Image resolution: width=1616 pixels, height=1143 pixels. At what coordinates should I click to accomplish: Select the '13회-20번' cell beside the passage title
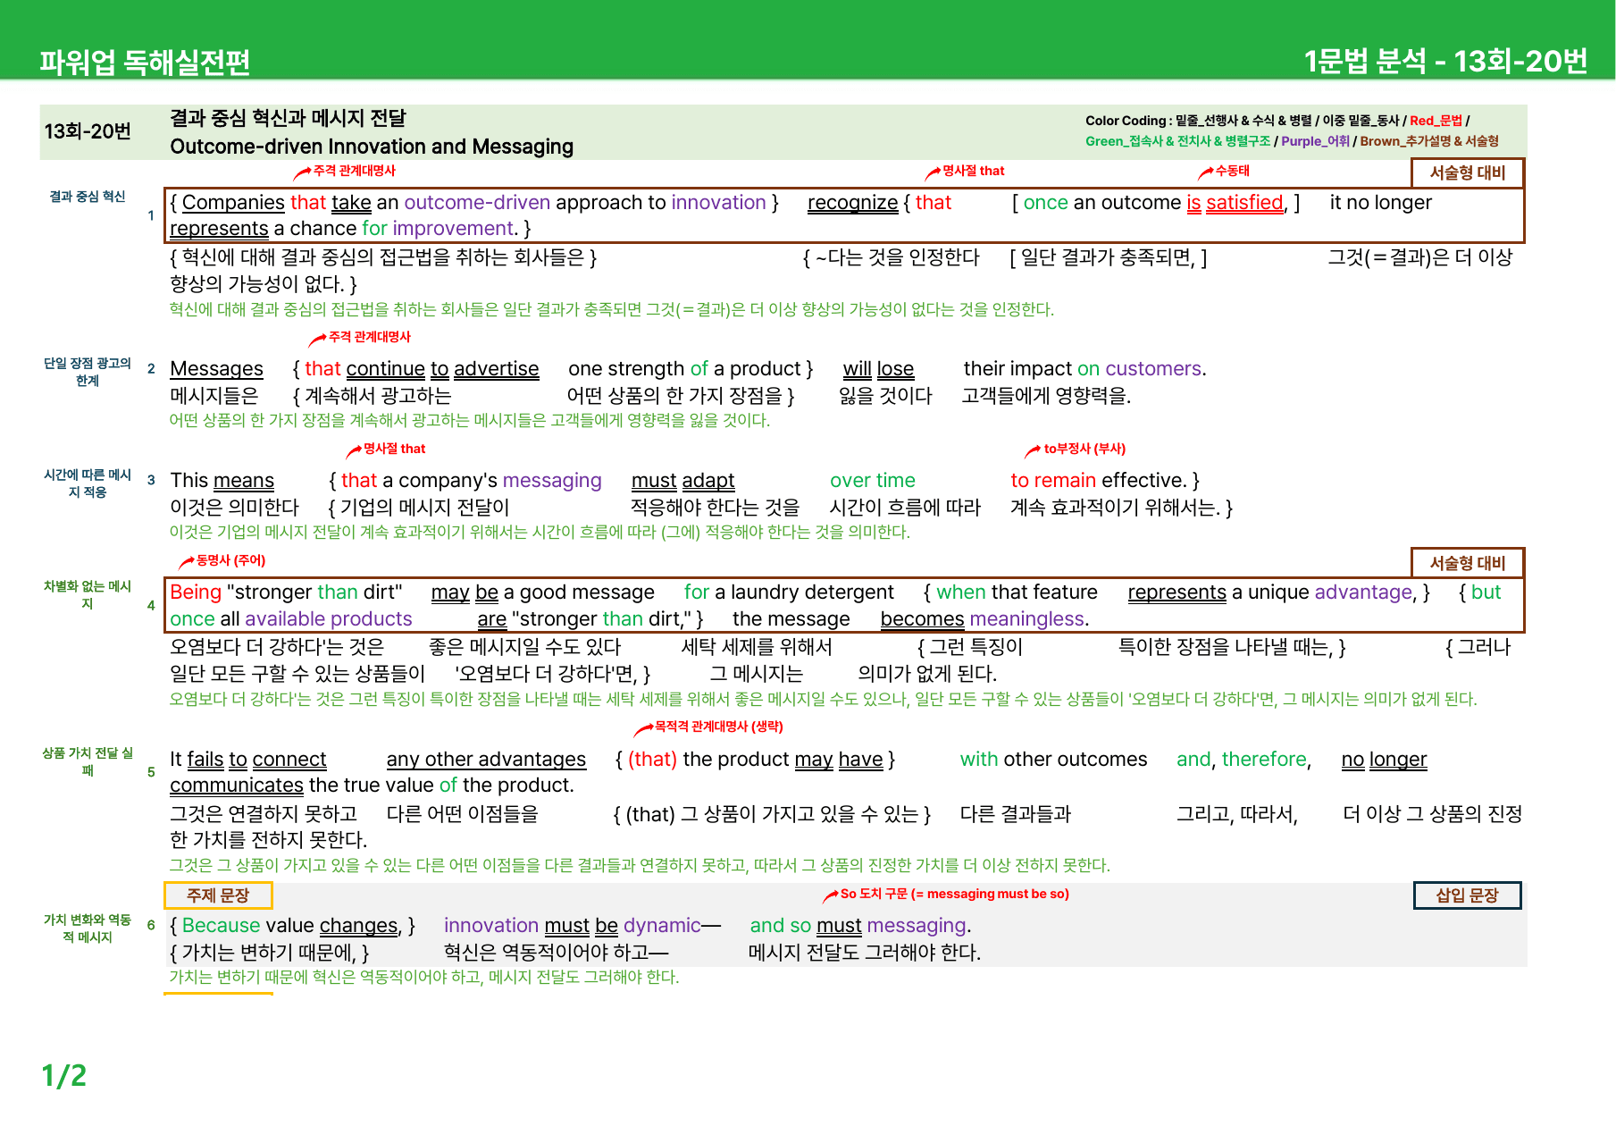[88, 131]
